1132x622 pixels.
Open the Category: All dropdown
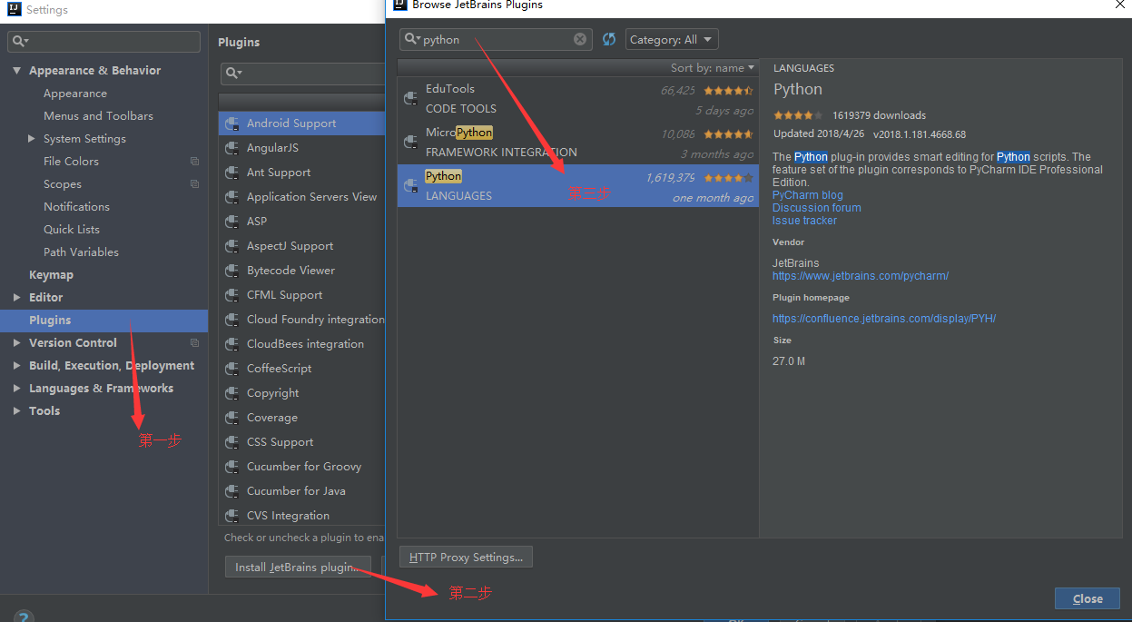click(672, 39)
